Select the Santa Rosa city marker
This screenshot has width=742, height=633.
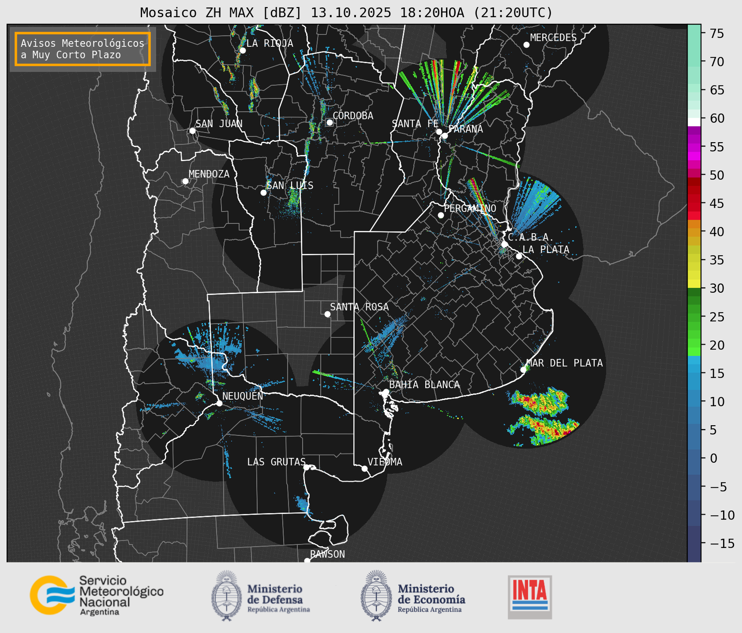[327, 314]
